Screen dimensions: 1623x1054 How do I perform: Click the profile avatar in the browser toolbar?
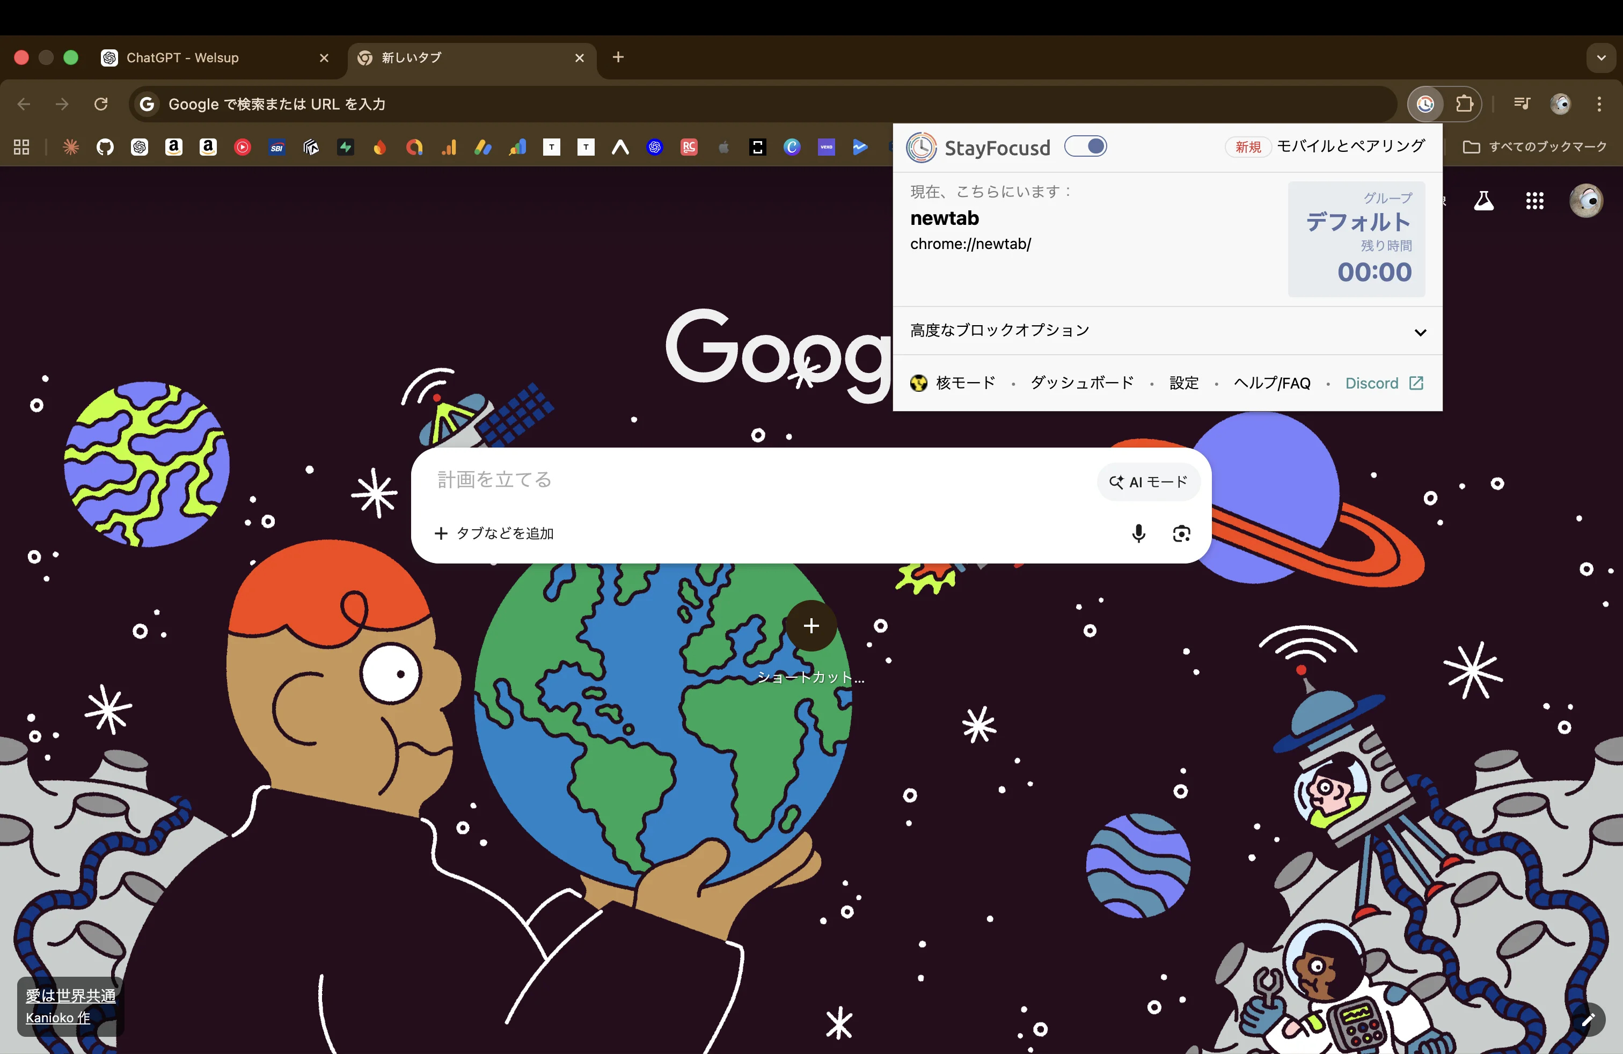pyautogui.click(x=1561, y=104)
